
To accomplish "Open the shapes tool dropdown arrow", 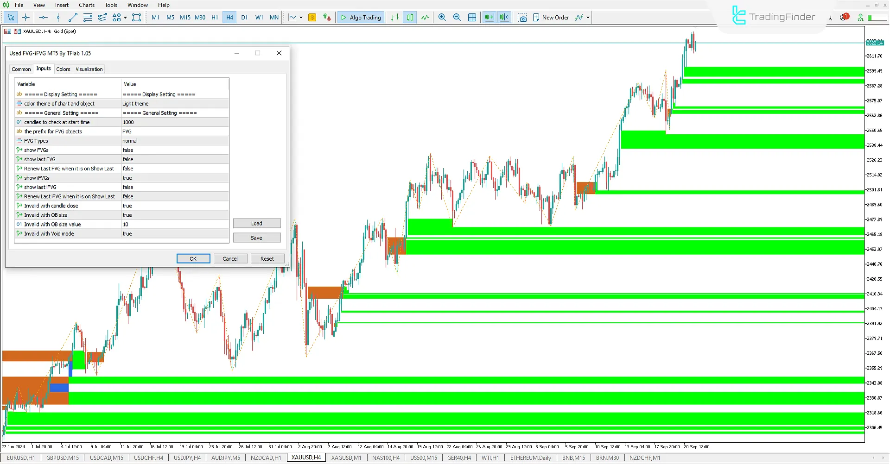I will [x=126, y=17].
